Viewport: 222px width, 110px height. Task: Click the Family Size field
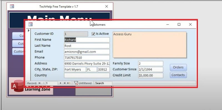[151, 64]
